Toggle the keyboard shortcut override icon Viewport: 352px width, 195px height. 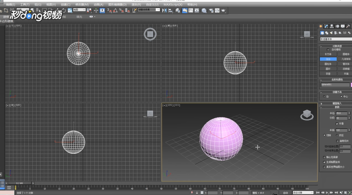(102, 10)
